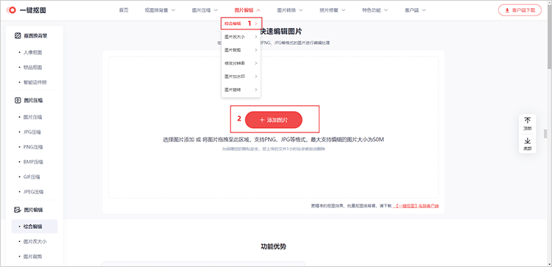Click the 功能优势 heading

tap(274, 246)
